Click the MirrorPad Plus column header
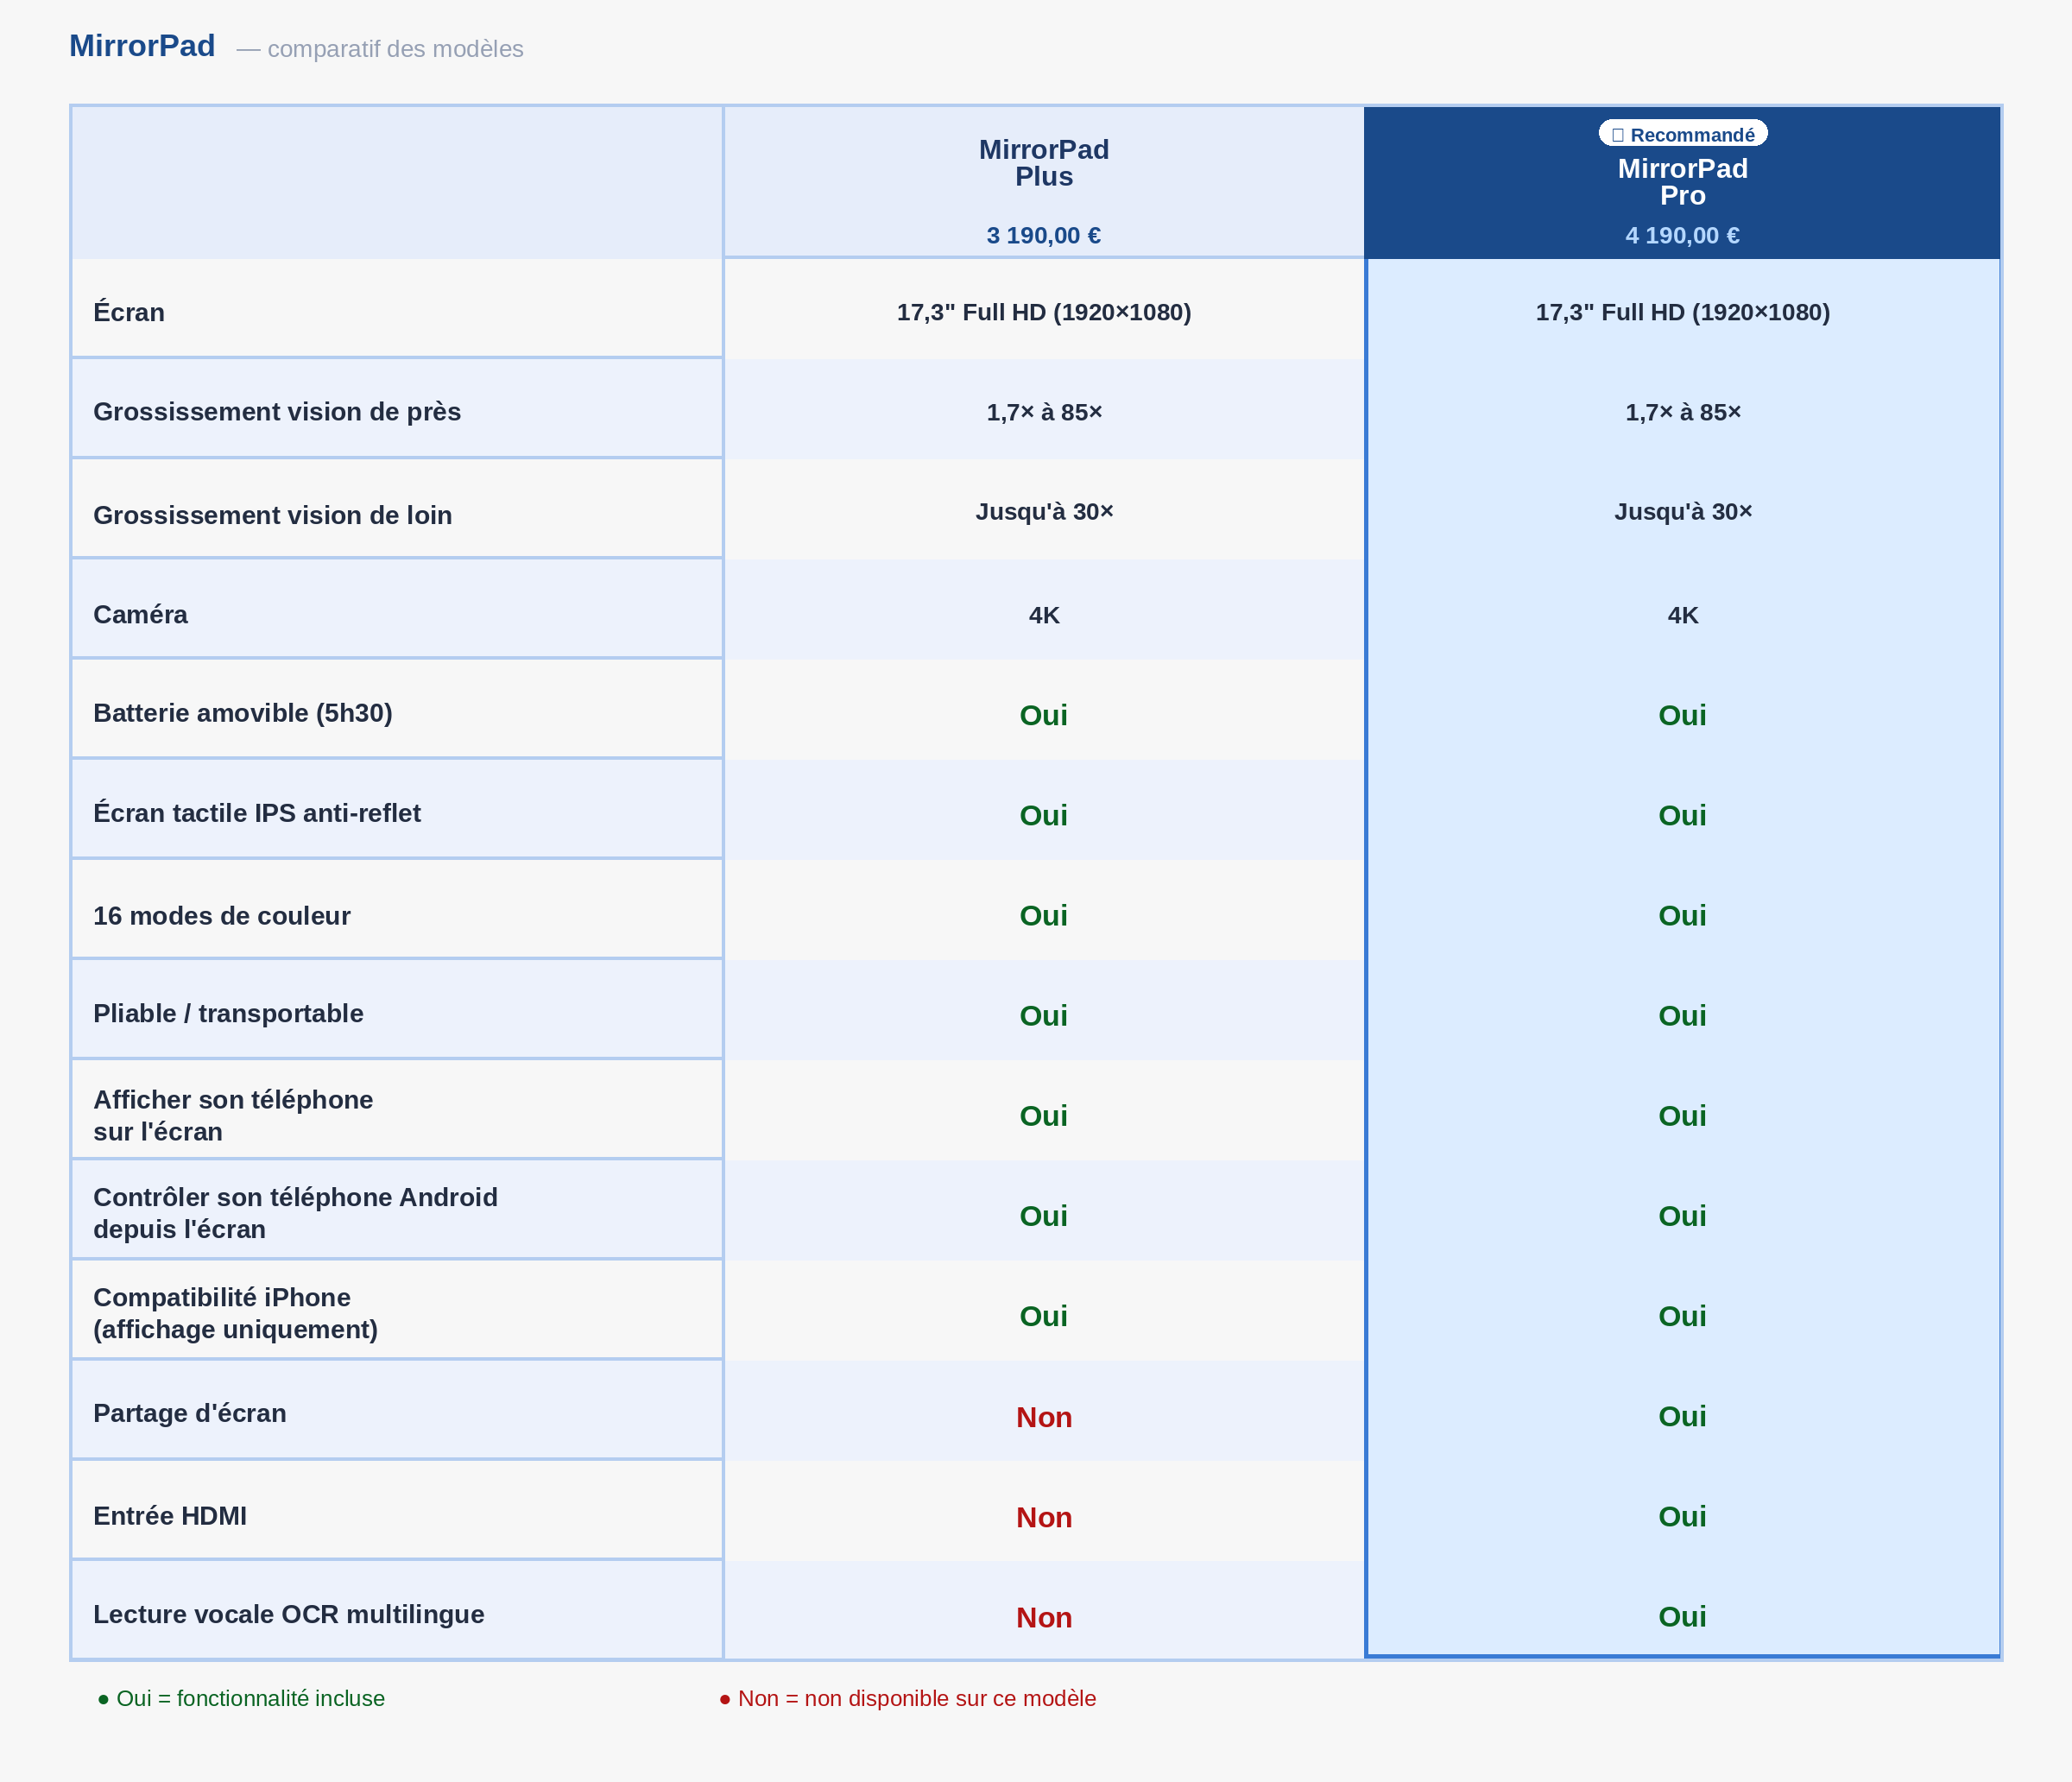This screenshot has height=1782, width=2072. tap(1043, 163)
